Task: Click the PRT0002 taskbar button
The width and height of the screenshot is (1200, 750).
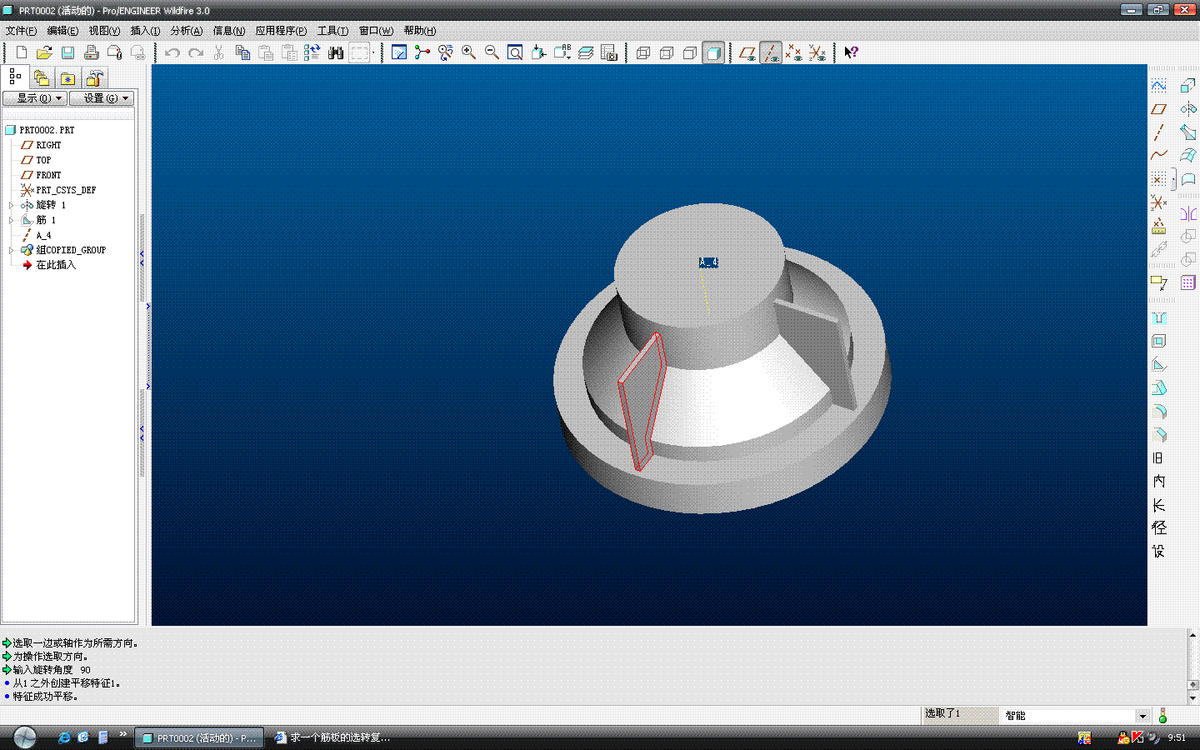Action: [199, 737]
